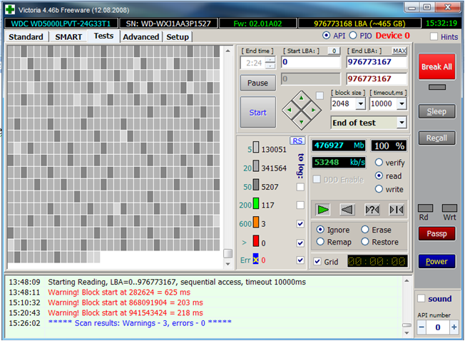
Task: Click the blue Power button
Action: pos(436,261)
